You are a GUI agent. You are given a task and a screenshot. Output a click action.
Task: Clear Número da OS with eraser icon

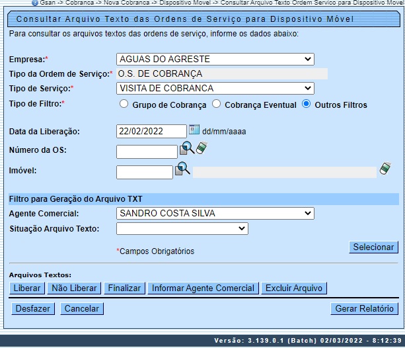202,148
